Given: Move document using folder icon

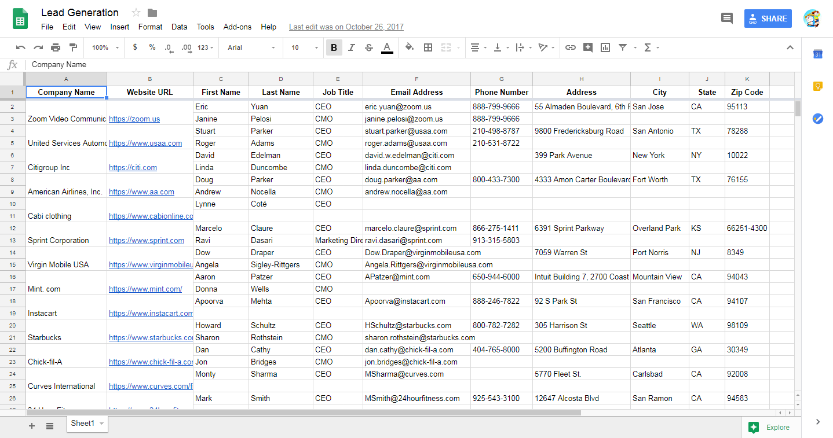Looking at the screenshot, I should click(152, 13).
